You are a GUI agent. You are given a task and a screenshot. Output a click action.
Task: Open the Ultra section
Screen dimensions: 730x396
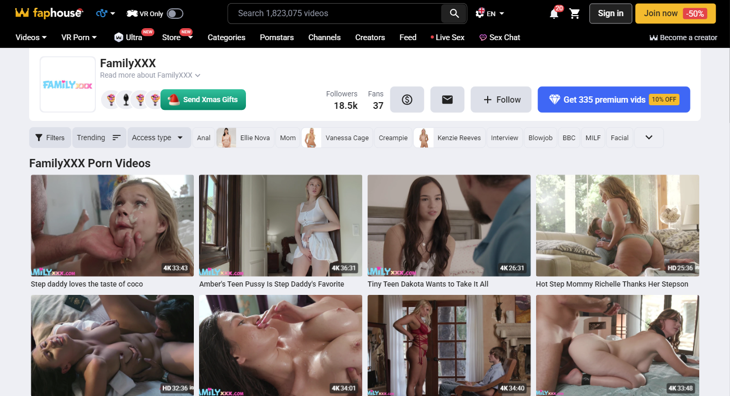[128, 38]
